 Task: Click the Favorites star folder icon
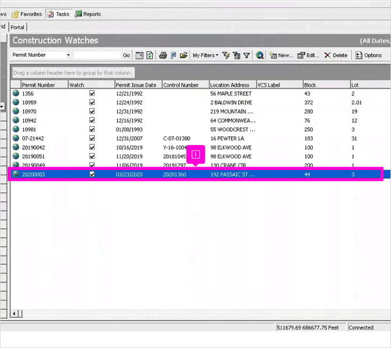point(15,14)
